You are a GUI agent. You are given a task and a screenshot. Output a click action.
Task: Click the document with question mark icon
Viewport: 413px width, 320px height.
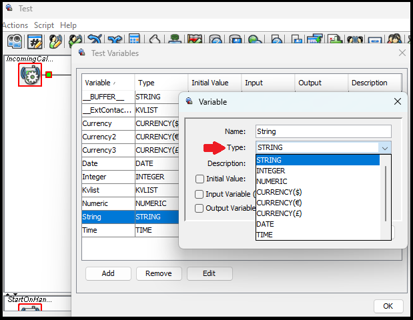click(x=277, y=39)
